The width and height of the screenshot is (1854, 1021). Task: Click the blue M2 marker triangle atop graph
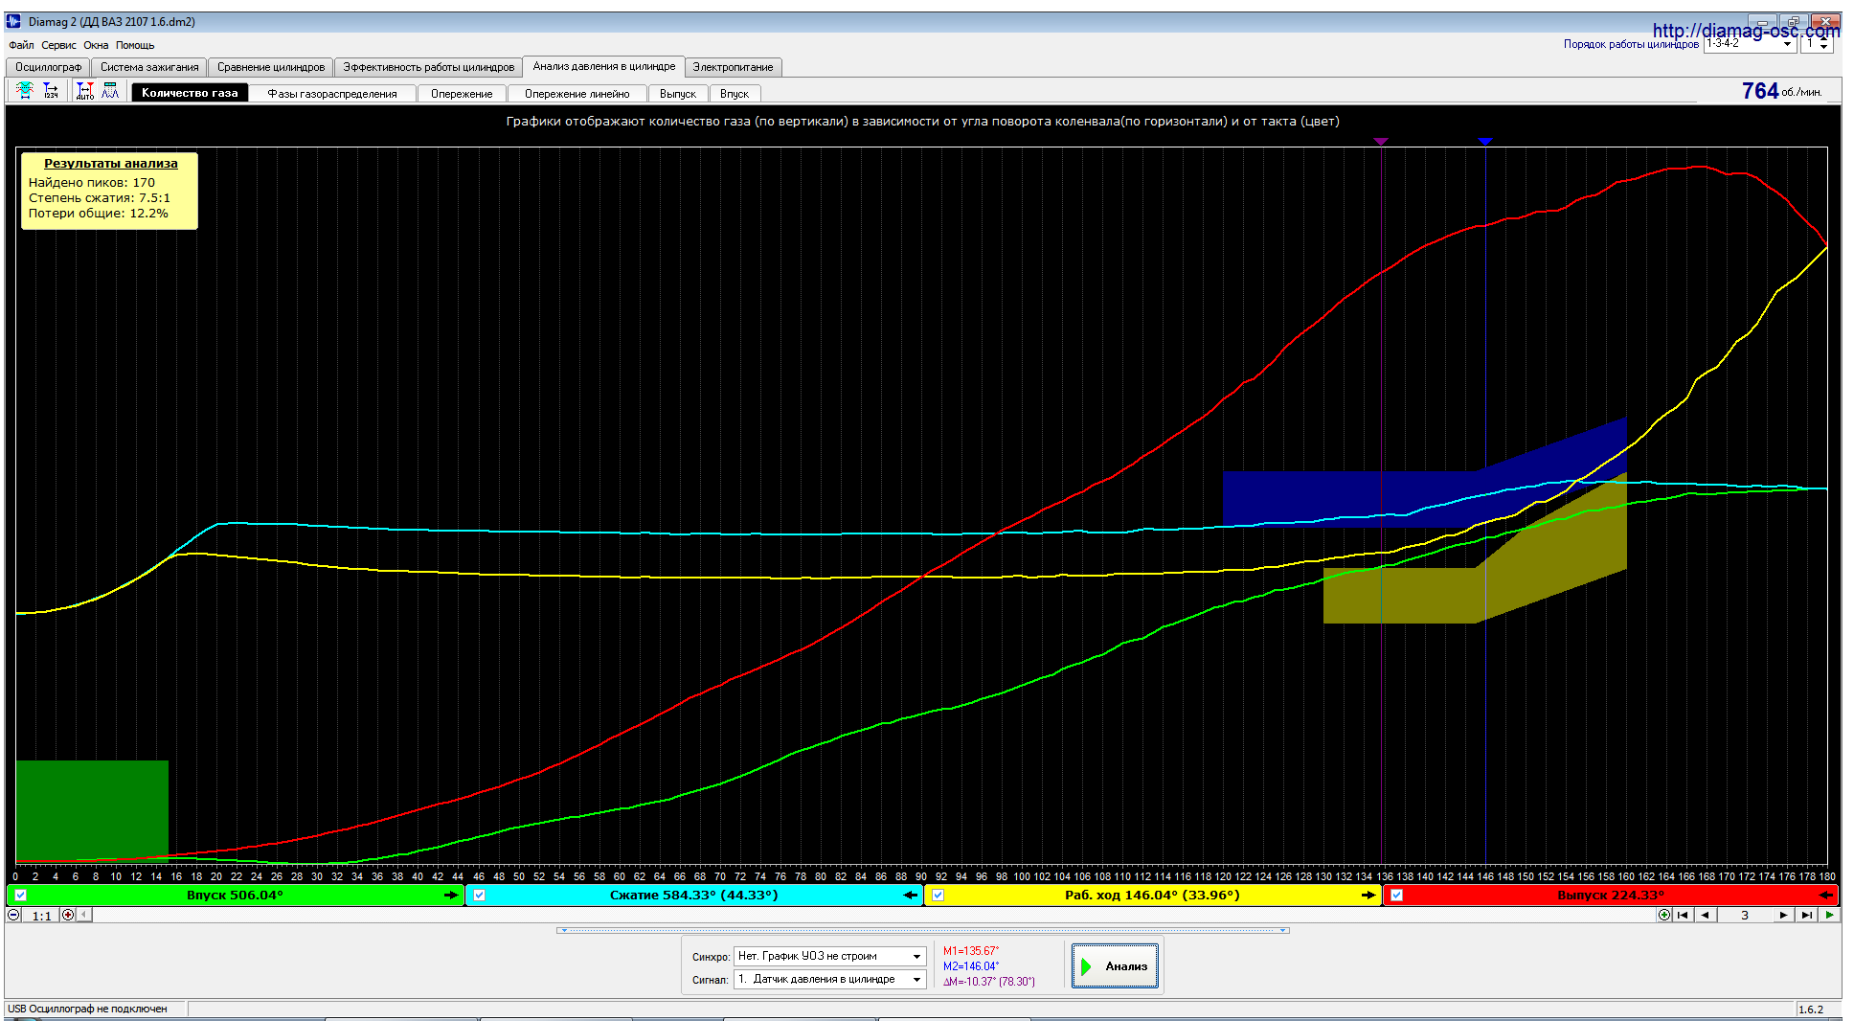point(1485,141)
